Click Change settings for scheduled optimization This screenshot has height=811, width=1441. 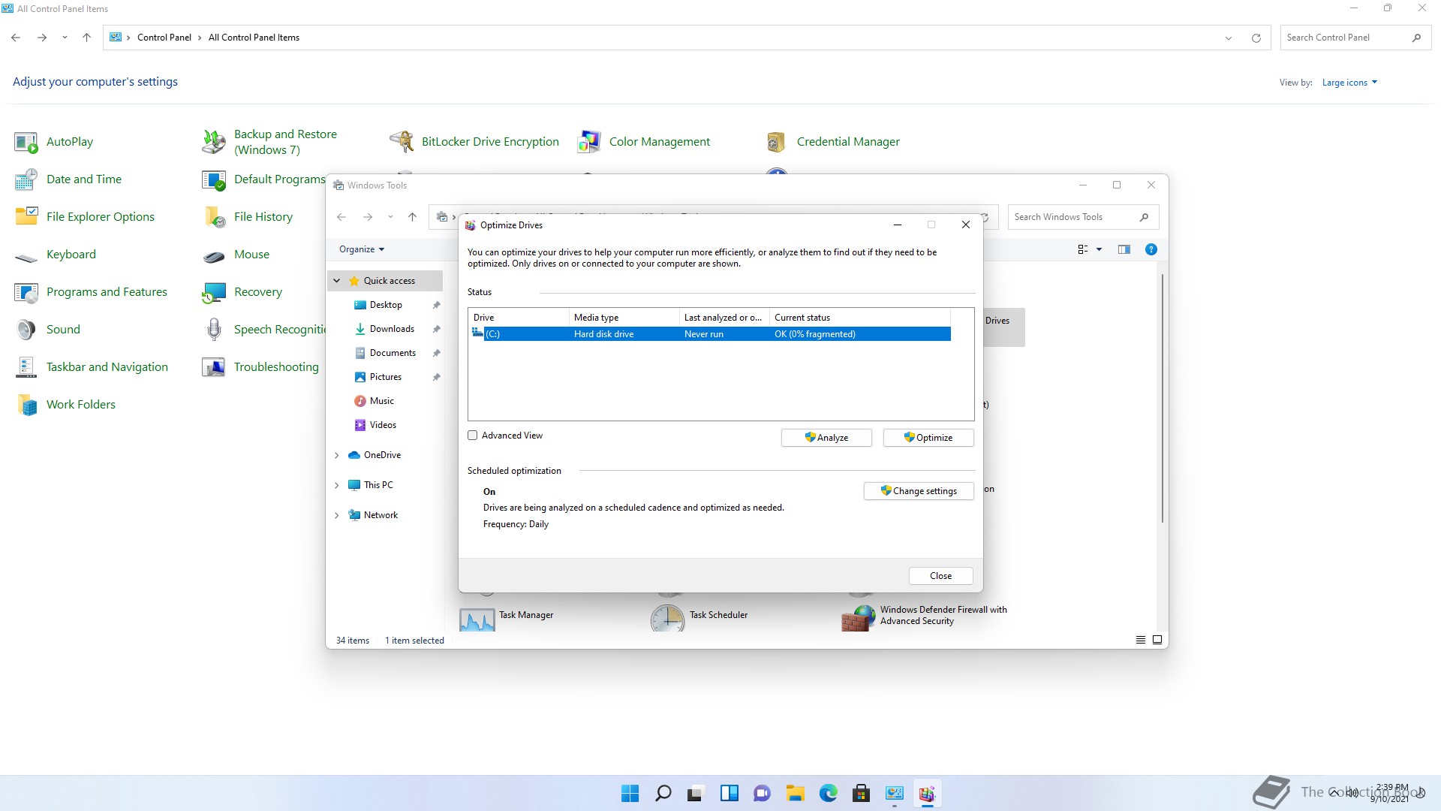pos(919,491)
